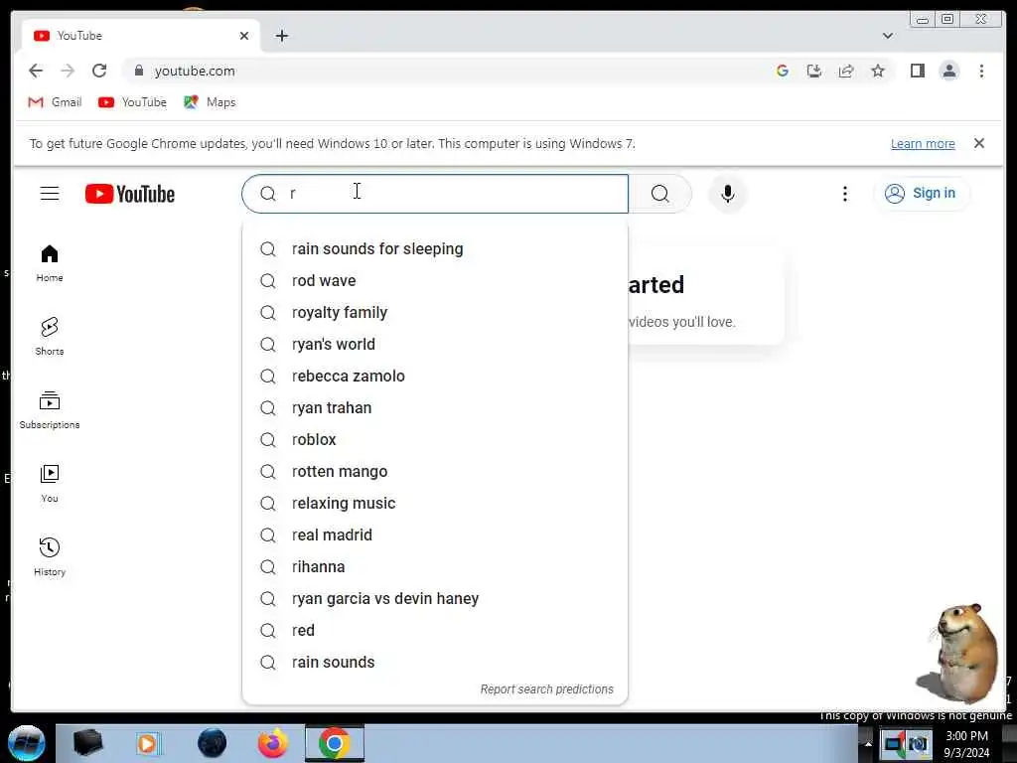Viewport: 1017px width, 763px height.
Task: Open Shorts in the sidebar
Action: 50,337
